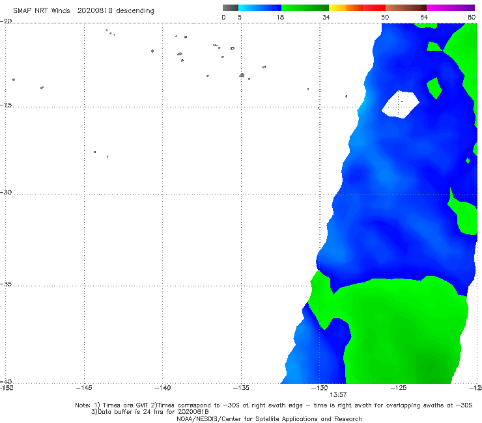This screenshot has height=423, width=482.
Task: Click the 'Note: 1) Times are GMT' footnote line
Action: (274, 405)
